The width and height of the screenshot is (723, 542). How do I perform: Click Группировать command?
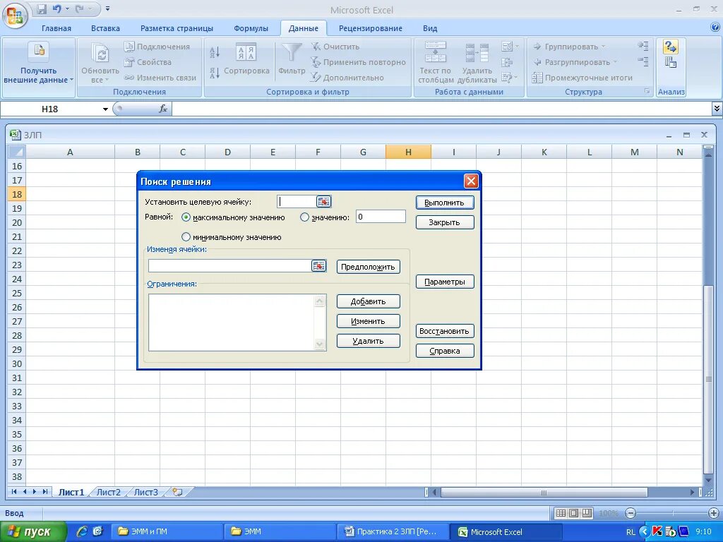569,47
